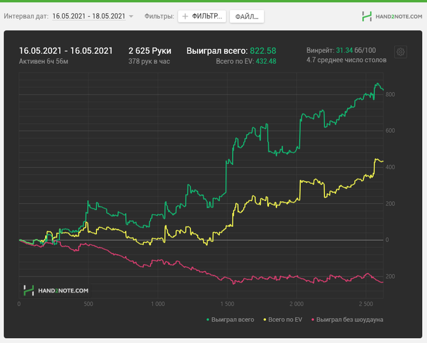Open date range 16.05.2021 - 18.05.2021 selector

(x=89, y=16)
